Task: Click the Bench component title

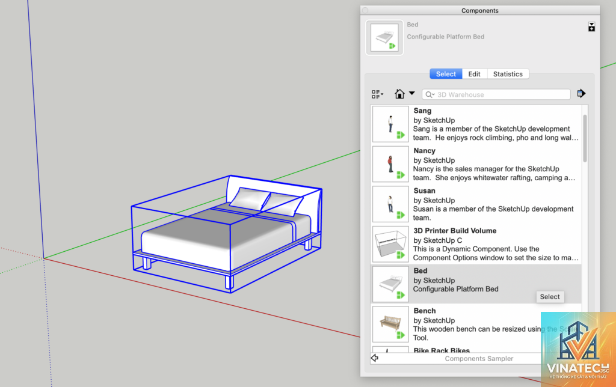Action: click(425, 311)
